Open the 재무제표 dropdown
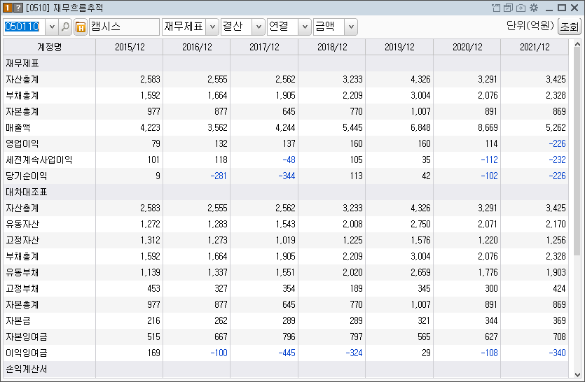This screenshot has height=382, width=585. point(212,27)
